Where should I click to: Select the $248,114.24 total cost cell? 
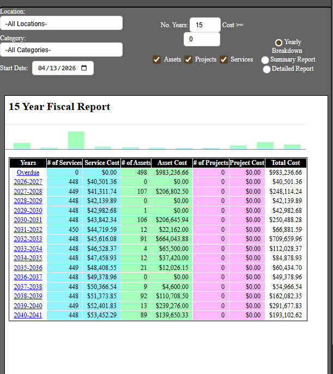[286, 192]
